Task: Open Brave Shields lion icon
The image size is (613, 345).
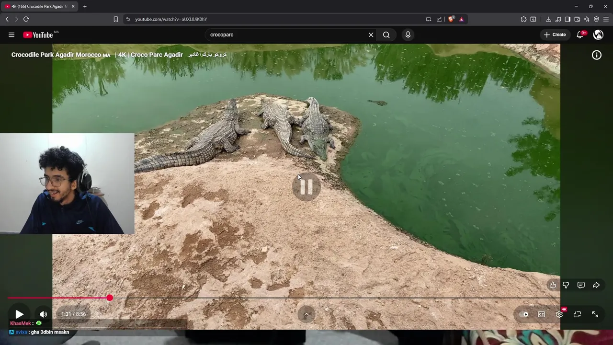Action: click(x=451, y=19)
